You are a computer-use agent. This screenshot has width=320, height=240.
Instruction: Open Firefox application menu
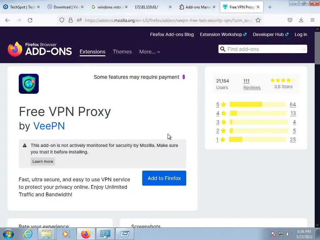click(312, 20)
